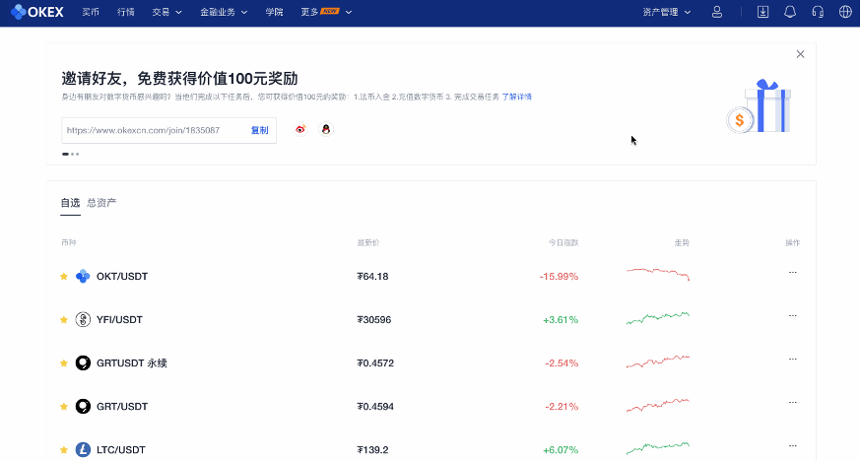
Task: View GRT/USDT trend sparkline
Action: (658, 405)
